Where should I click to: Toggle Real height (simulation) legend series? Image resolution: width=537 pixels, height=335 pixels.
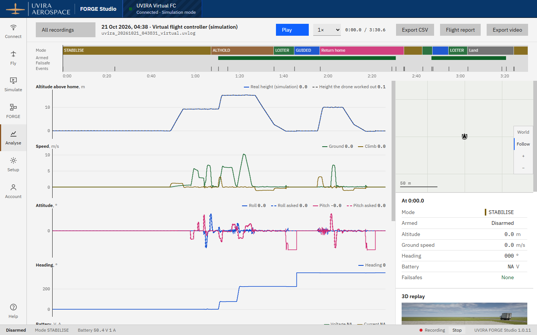click(x=275, y=87)
